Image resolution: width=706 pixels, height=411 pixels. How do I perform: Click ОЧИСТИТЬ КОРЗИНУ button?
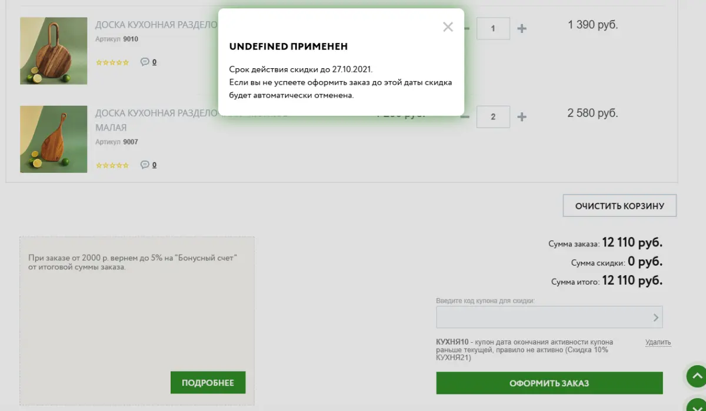click(x=620, y=206)
